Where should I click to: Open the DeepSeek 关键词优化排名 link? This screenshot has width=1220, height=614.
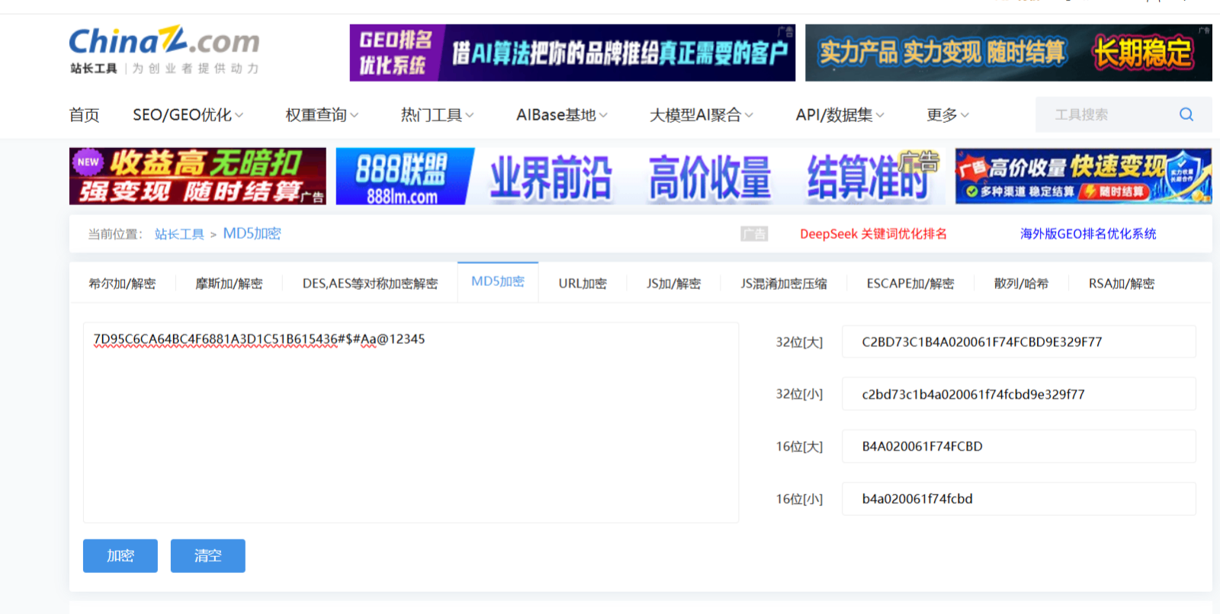[873, 234]
